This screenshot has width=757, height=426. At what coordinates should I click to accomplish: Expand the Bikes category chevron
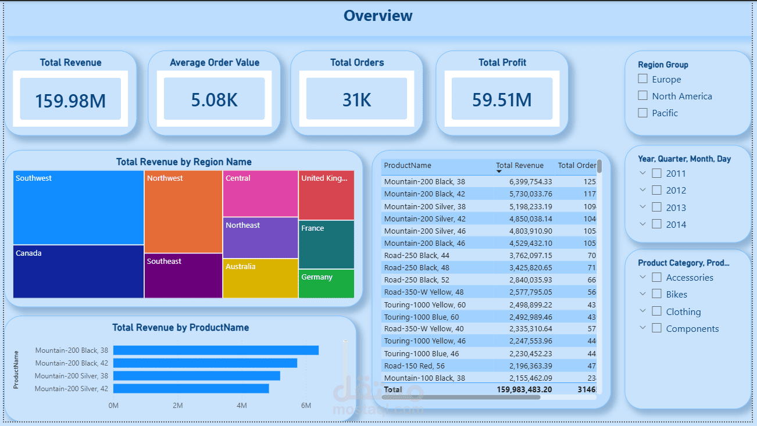642,294
